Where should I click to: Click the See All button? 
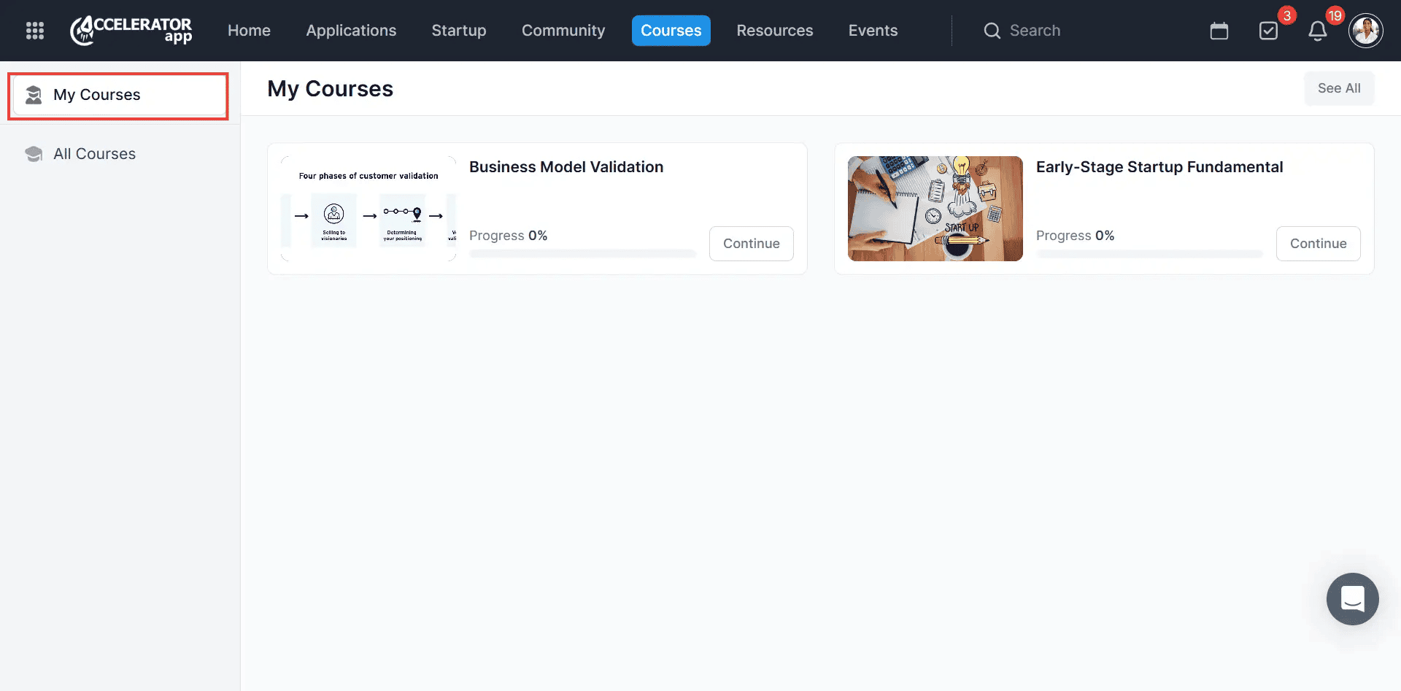pos(1338,88)
